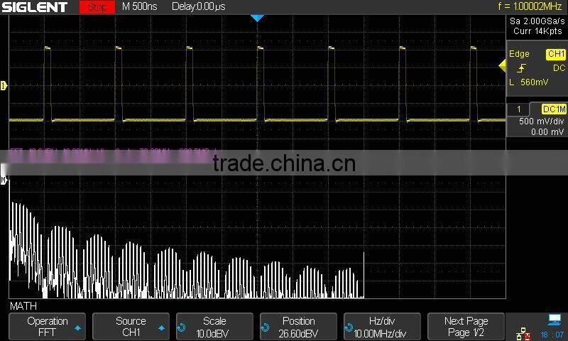Click the arrow icon on Operation softkey
568x341 pixels.
77,328
